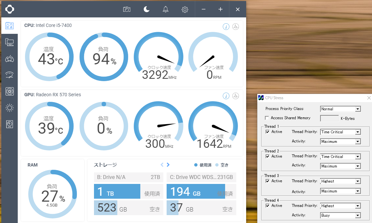Image resolution: width=372 pixels, height=223 pixels.
Task: Click the RAM load 27% gauge
Action: [x=53, y=194]
